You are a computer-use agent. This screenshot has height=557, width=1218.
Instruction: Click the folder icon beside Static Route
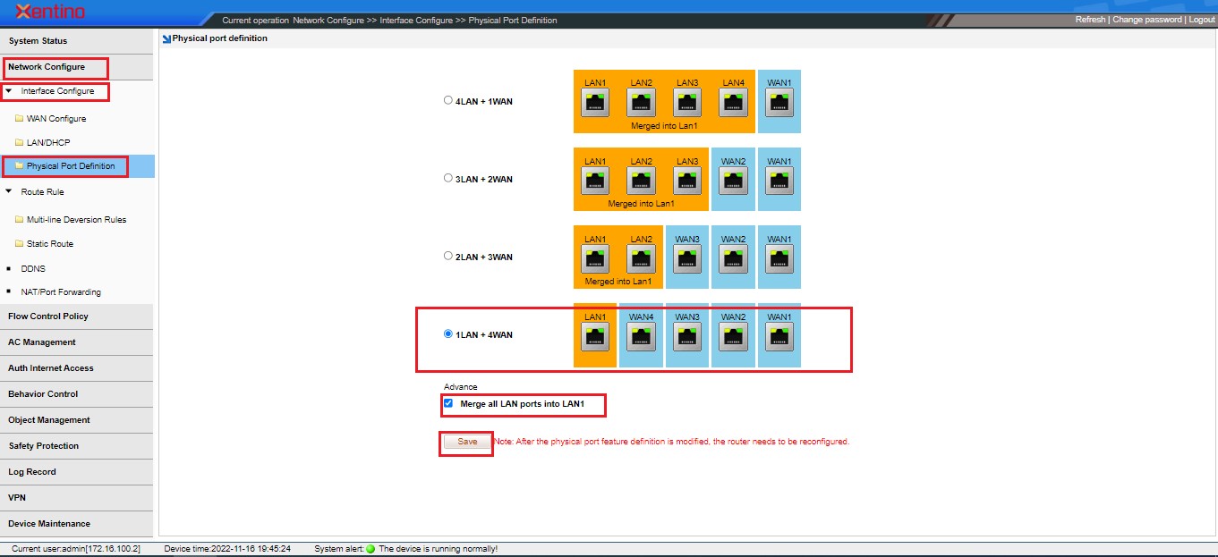coord(19,244)
